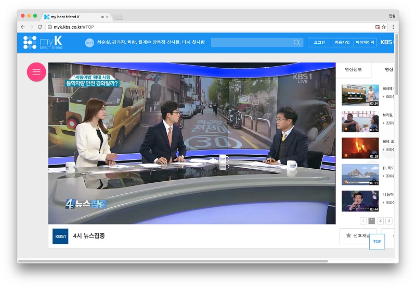416x288 pixels.
Task: Close the my best friend K tab
Action: pyautogui.click(x=108, y=17)
